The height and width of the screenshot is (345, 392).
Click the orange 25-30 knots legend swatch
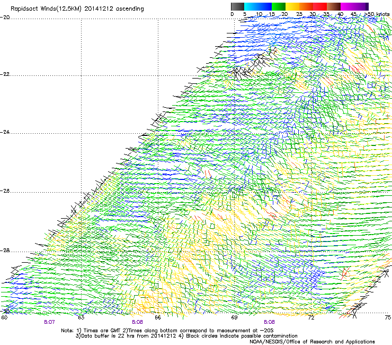(x=306, y=6)
